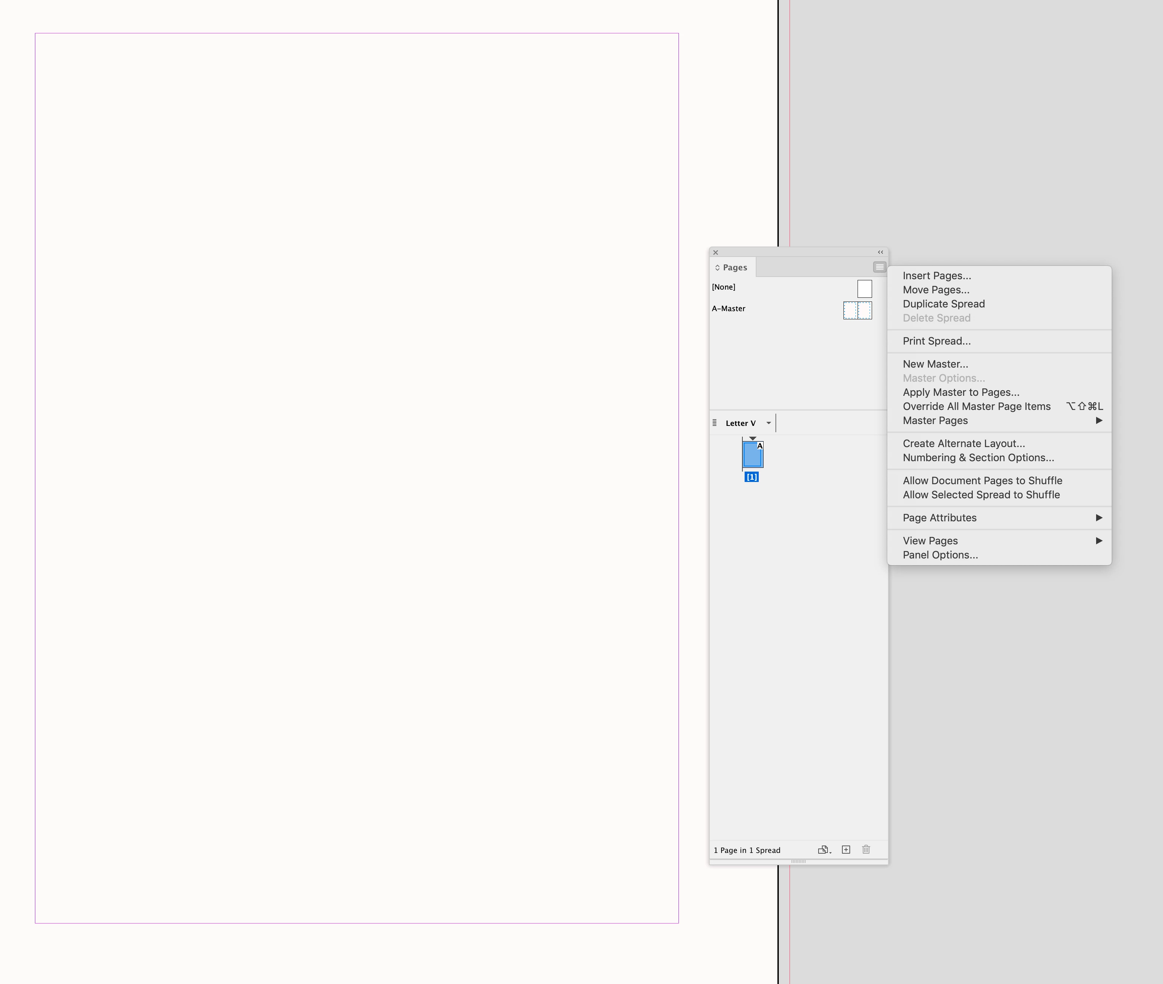Viewport: 1163px width, 984px height.
Task: Toggle Allow Document Pages to Shuffle
Action: pos(982,480)
